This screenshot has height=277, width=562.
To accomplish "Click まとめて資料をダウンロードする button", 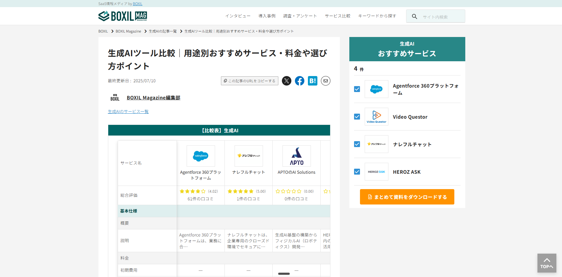I will [x=407, y=197].
